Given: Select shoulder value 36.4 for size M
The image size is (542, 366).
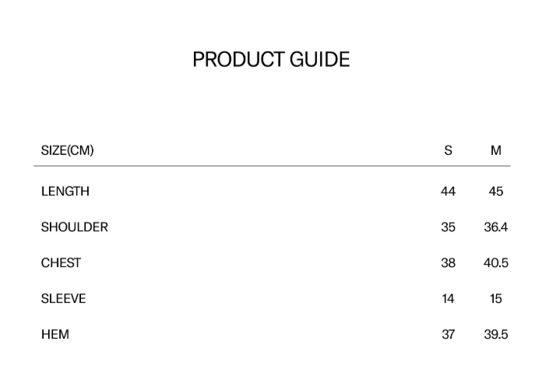Looking at the screenshot, I should [x=496, y=227].
